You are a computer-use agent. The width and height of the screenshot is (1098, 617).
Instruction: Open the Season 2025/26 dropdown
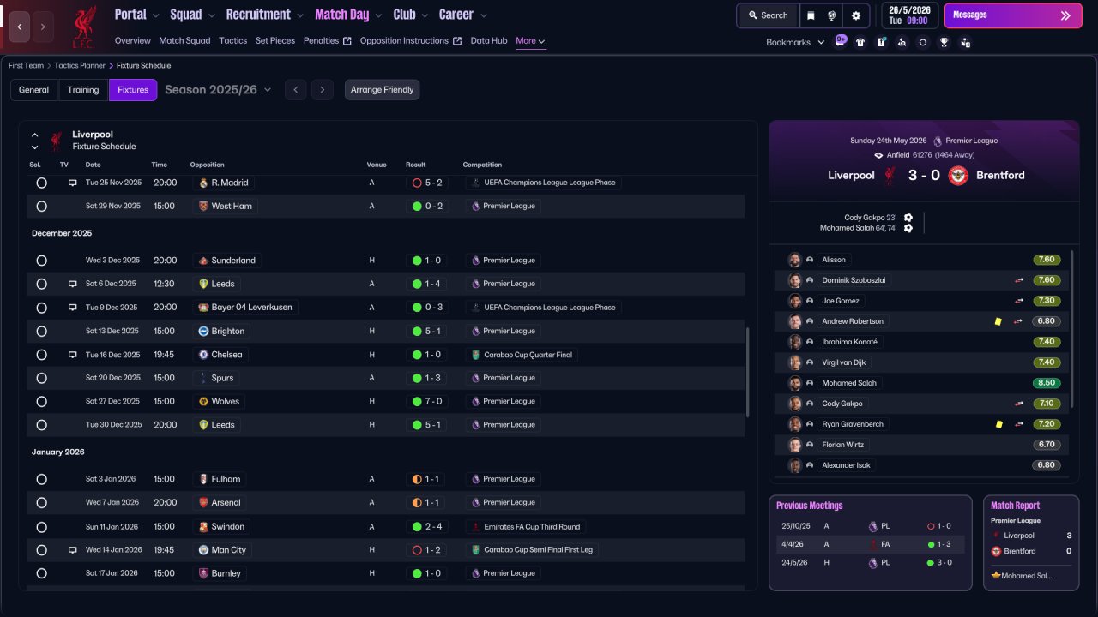click(218, 90)
